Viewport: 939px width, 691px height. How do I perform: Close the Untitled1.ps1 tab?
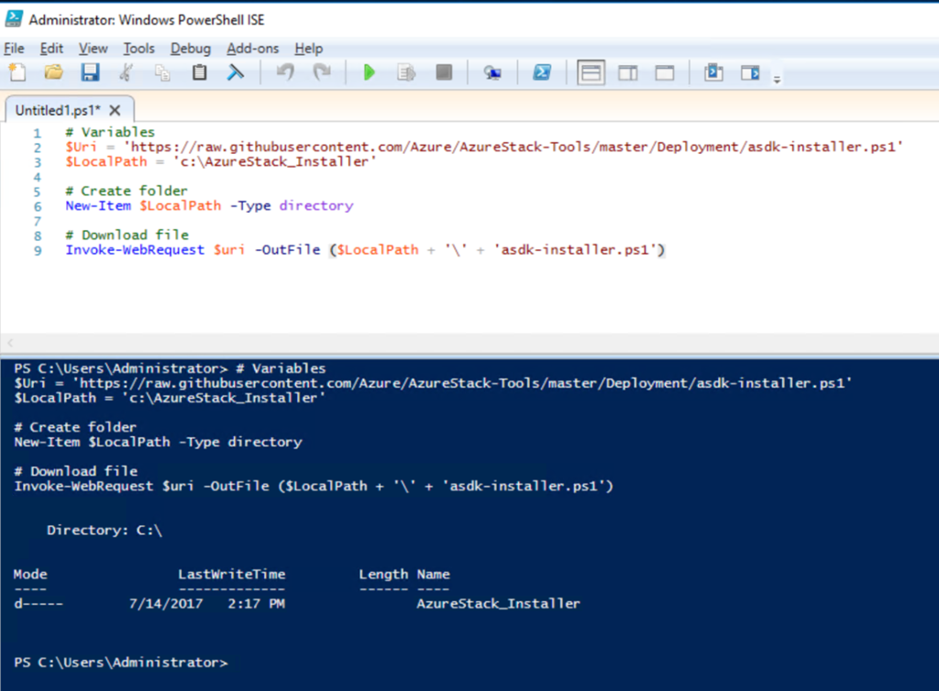point(116,109)
